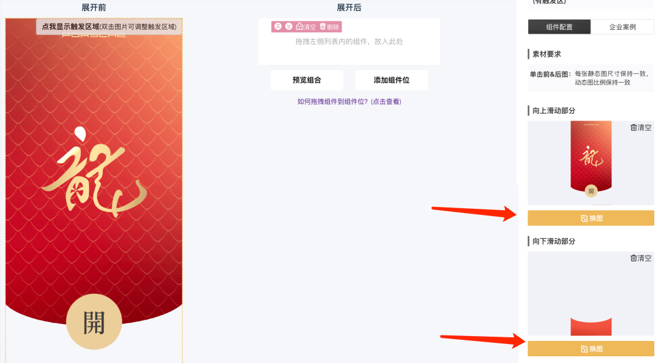Move component slot down with the down-arrow icon
Screen dimensions: 661x363
point(289,26)
